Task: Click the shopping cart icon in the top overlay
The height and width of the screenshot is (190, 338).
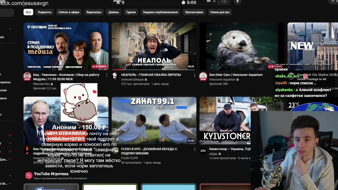Action: click(118, 2)
